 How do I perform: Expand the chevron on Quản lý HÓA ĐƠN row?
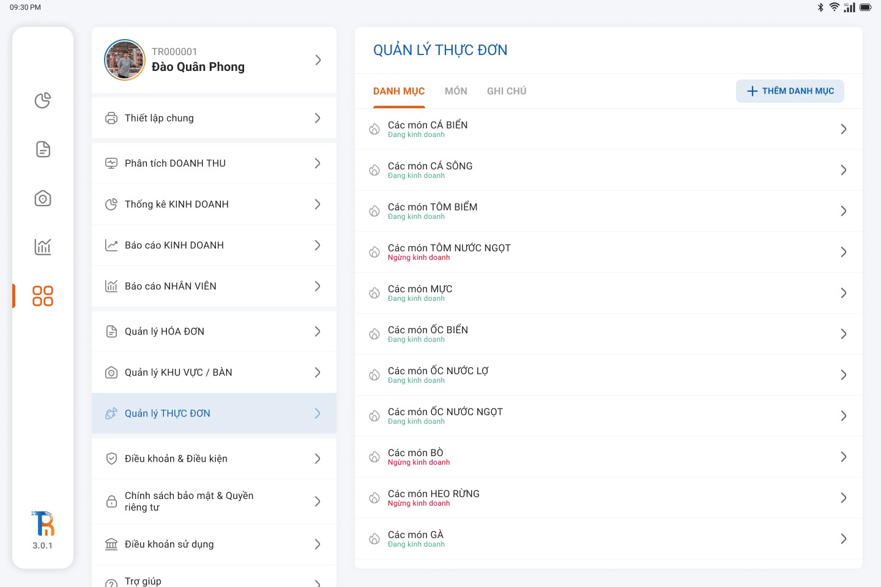point(318,331)
